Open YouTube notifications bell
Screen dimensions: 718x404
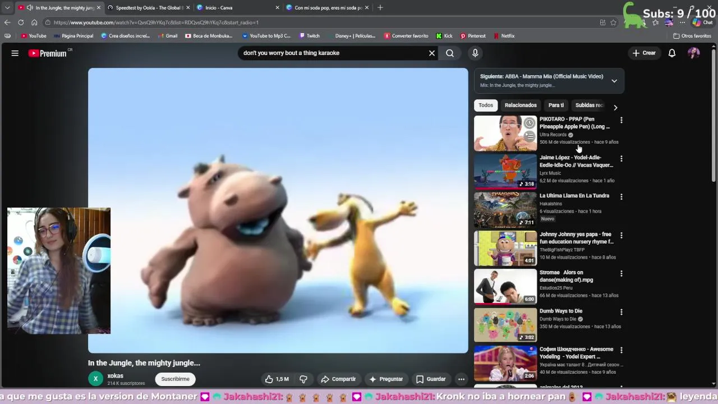coord(672,53)
